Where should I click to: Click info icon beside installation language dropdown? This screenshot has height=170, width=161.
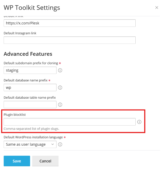click(x=60, y=144)
